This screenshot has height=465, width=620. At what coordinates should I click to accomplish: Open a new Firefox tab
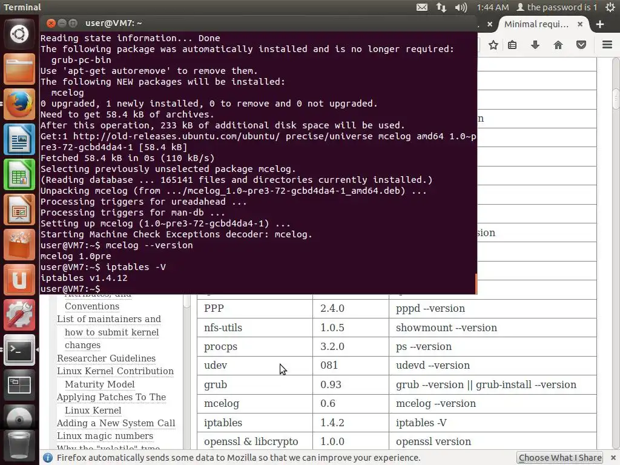click(600, 24)
